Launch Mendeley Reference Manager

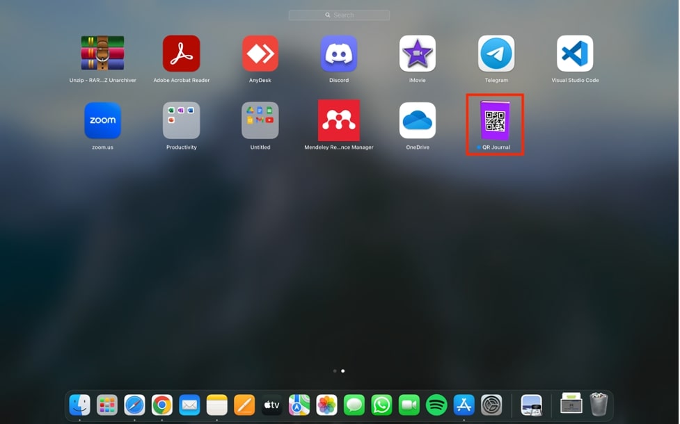pos(338,121)
